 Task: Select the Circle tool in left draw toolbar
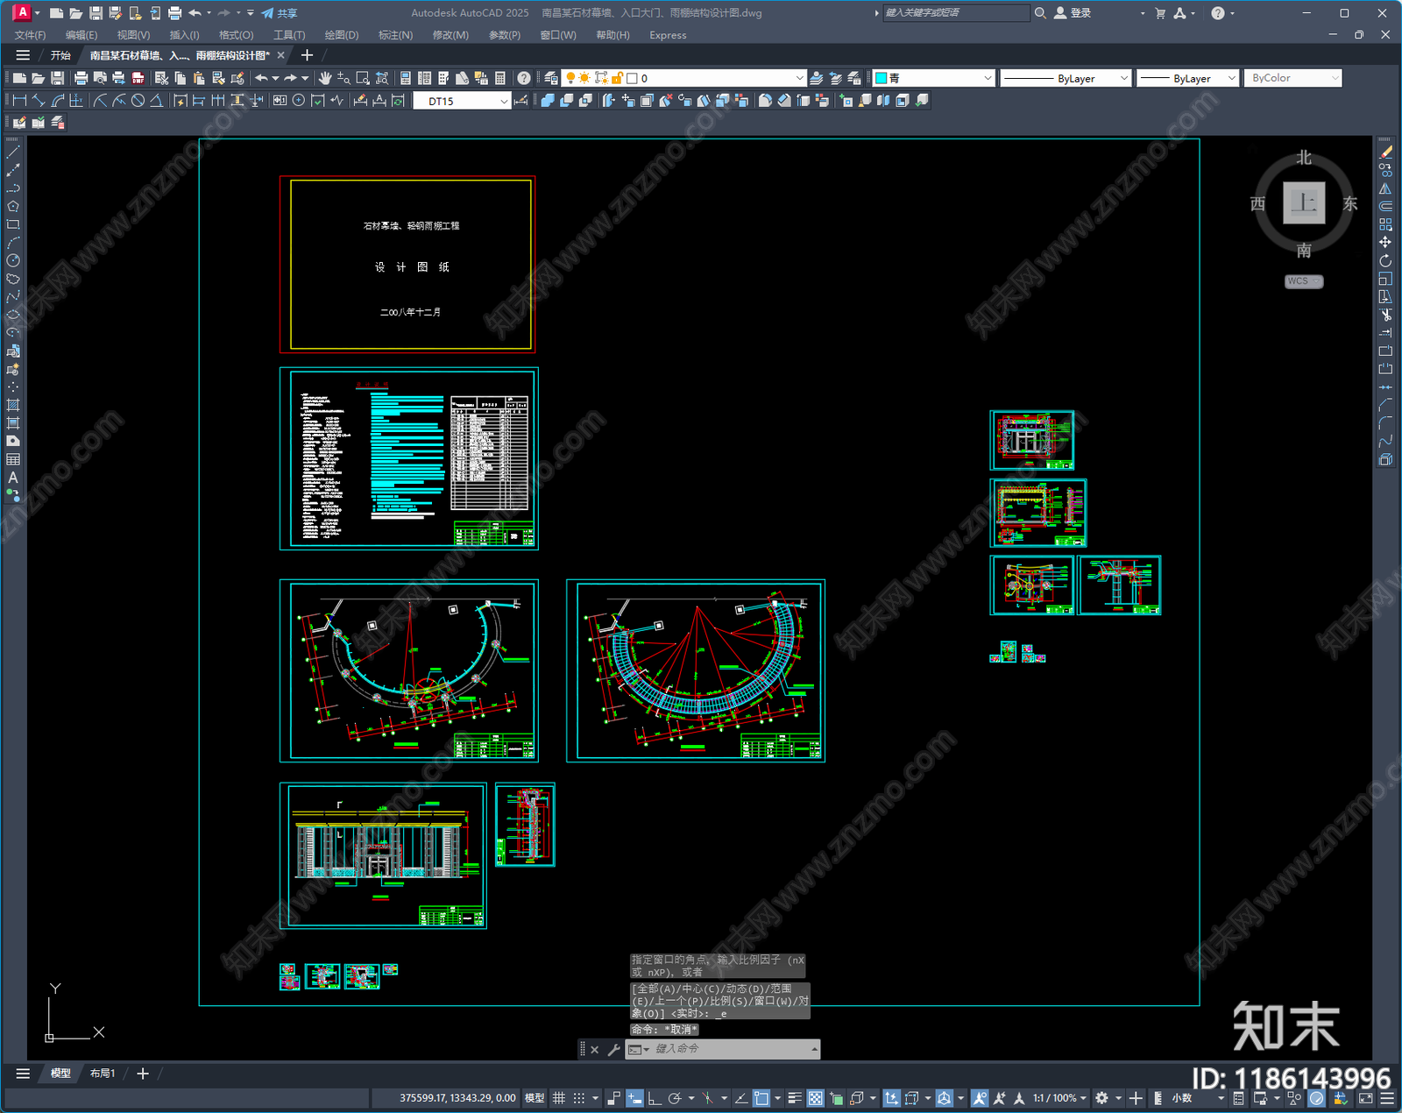click(x=13, y=260)
